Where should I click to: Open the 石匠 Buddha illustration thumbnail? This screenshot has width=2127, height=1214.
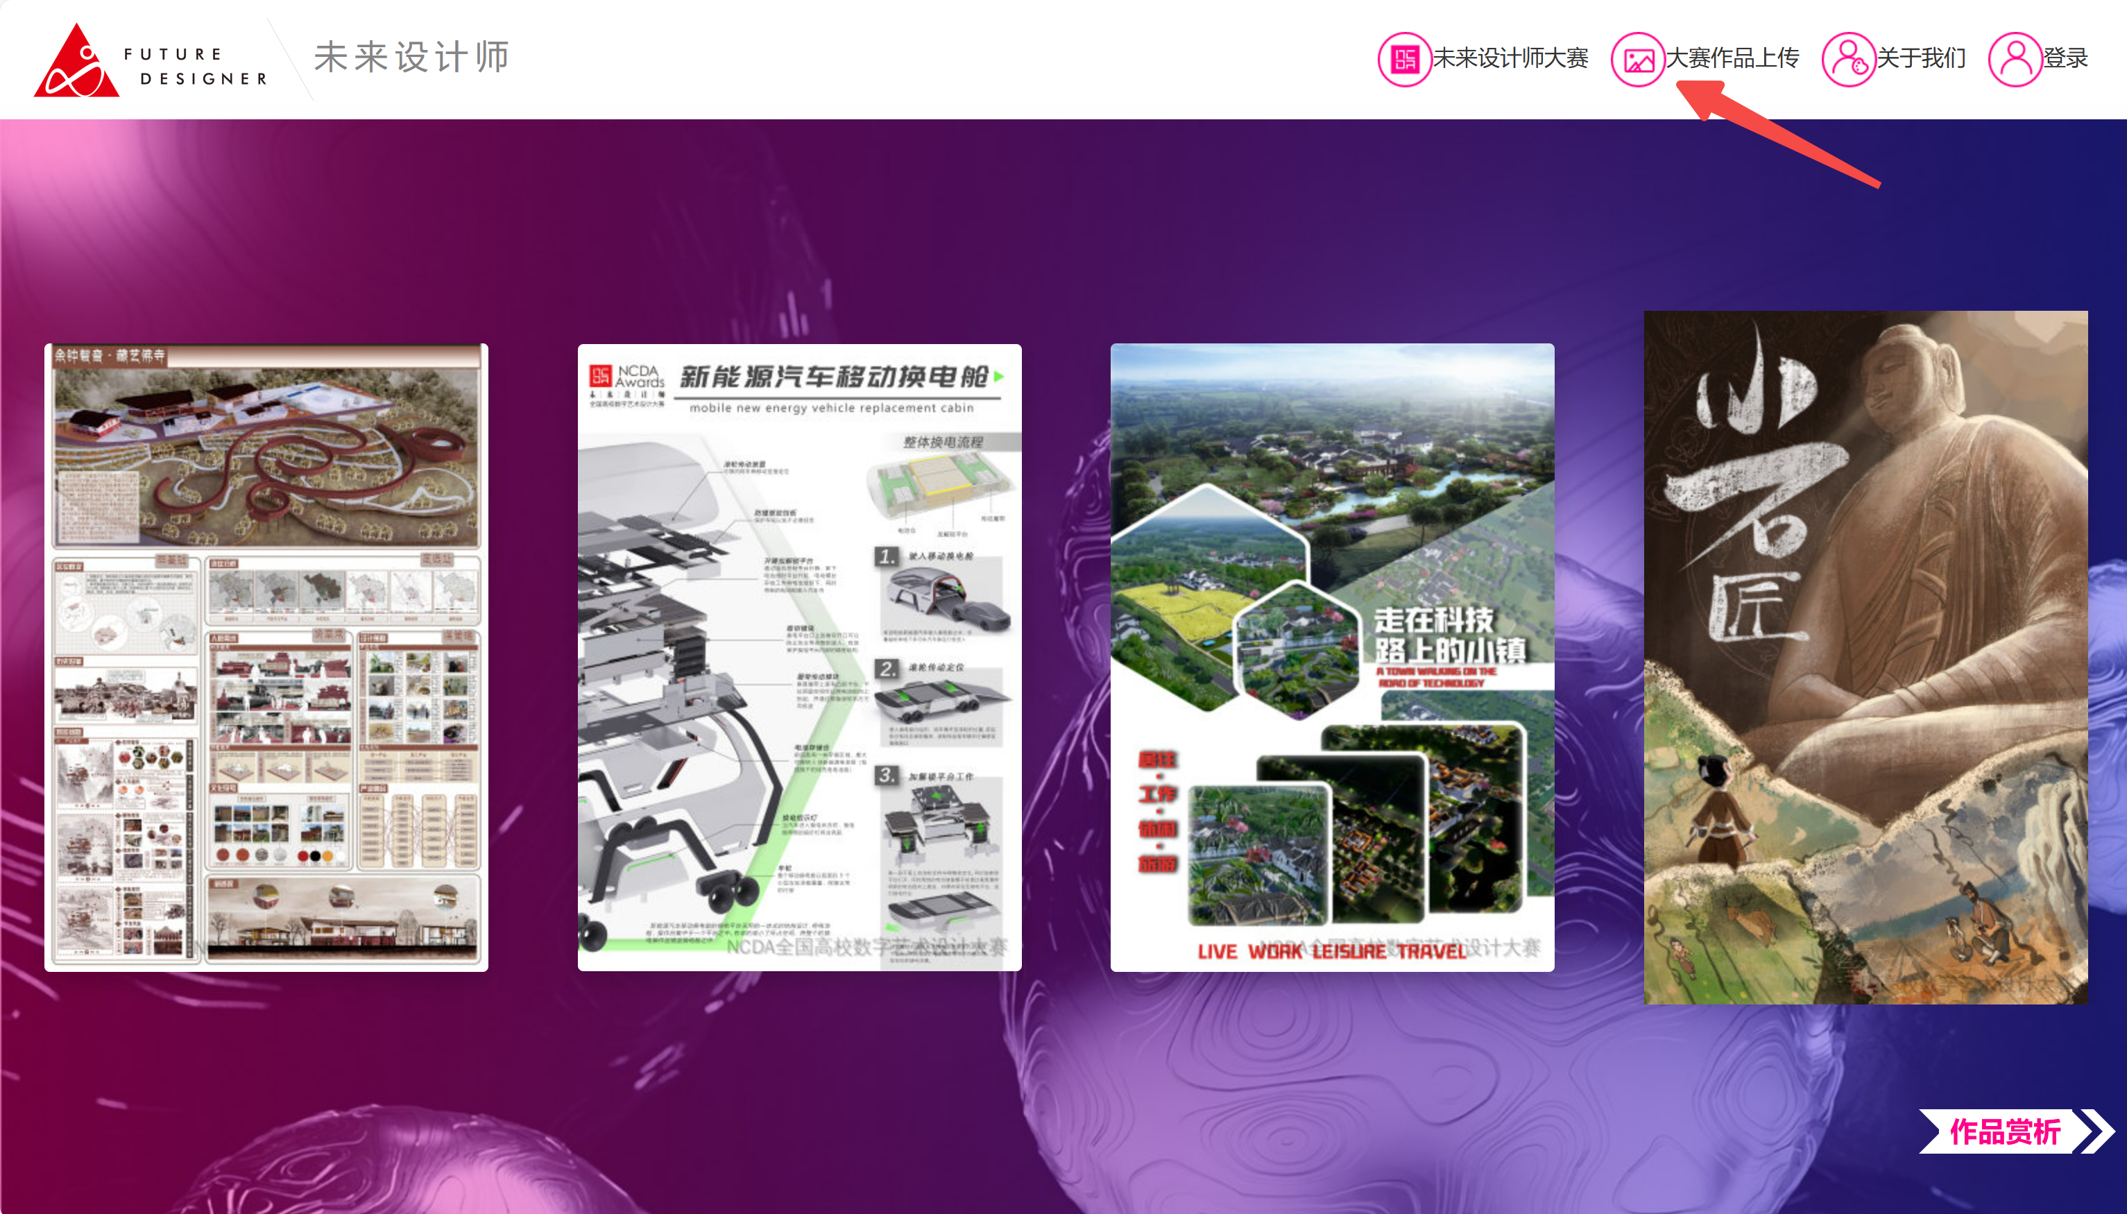[1866, 657]
